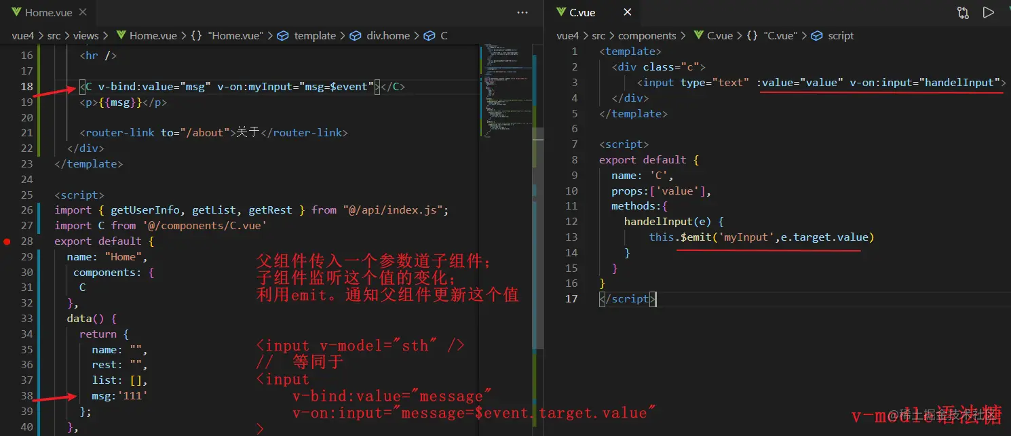Click 'handelInput(e) {' method definition
This screenshot has height=436, width=1011.
pos(674,222)
